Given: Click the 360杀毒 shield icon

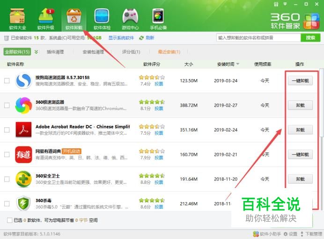Looking at the screenshot, I should (x=23, y=203).
